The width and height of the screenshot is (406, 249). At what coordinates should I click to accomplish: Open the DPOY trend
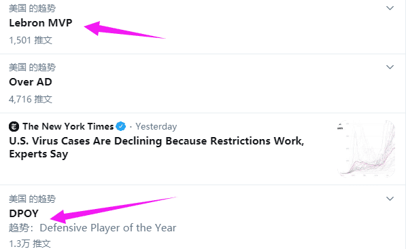(x=24, y=213)
